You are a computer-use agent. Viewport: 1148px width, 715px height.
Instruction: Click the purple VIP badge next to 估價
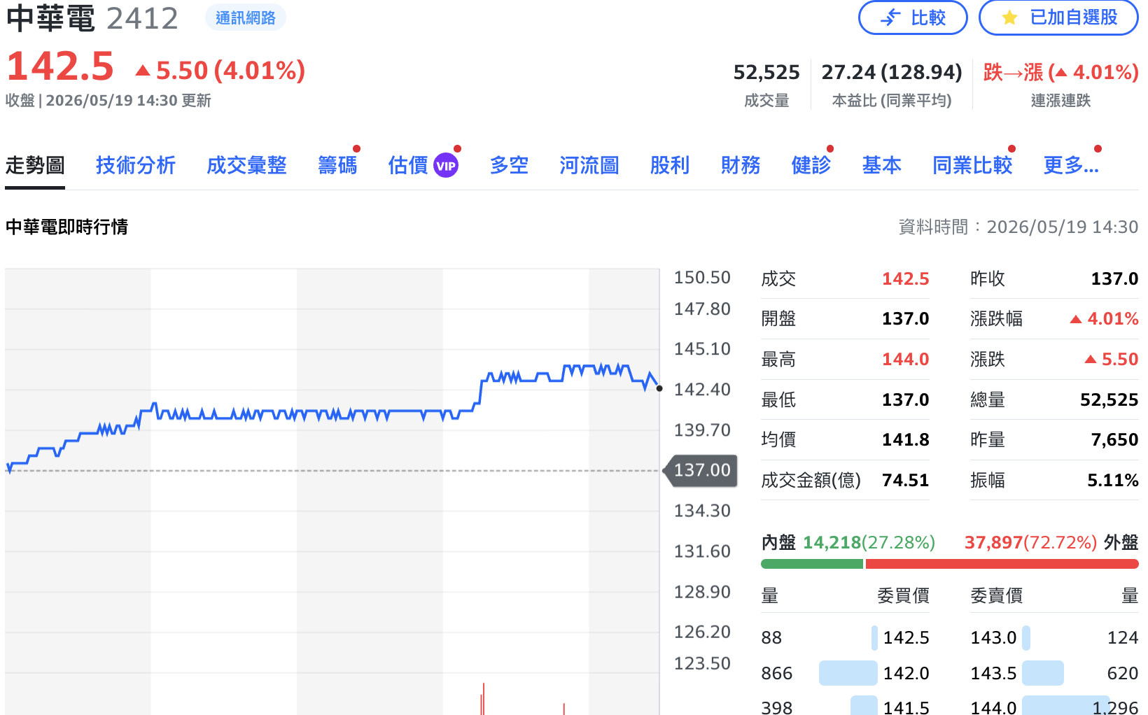click(446, 166)
